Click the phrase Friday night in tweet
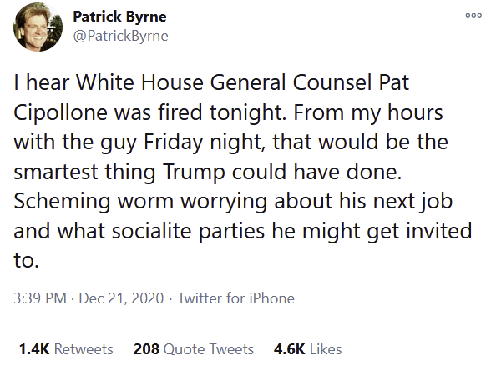 202,142
